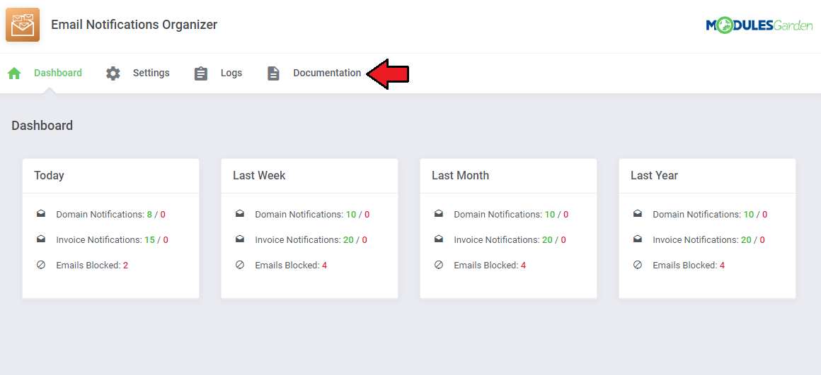821x375 pixels.
Task: Click Today's Domain Notifications sent count 8
Action: click(x=149, y=214)
